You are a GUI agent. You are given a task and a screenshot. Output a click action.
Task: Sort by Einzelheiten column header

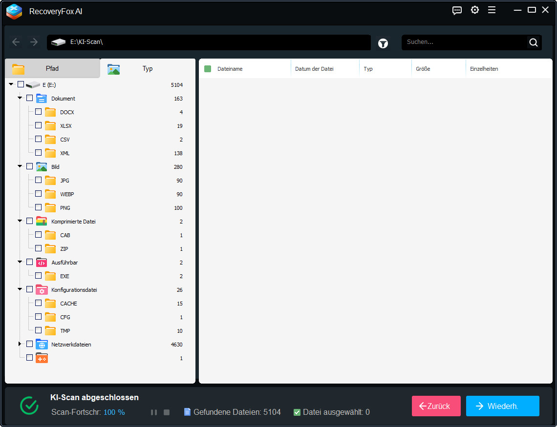point(509,69)
